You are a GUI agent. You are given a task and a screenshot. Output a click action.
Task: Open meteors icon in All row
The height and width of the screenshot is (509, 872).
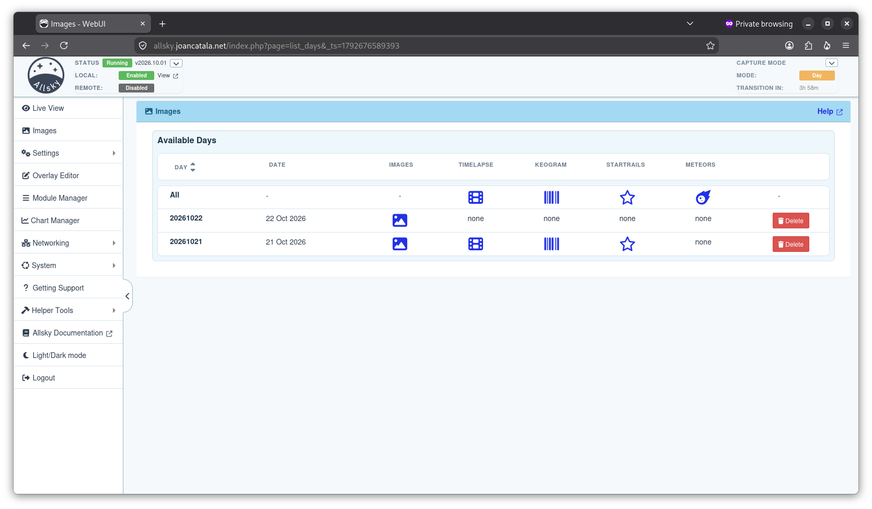[x=703, y=198]
